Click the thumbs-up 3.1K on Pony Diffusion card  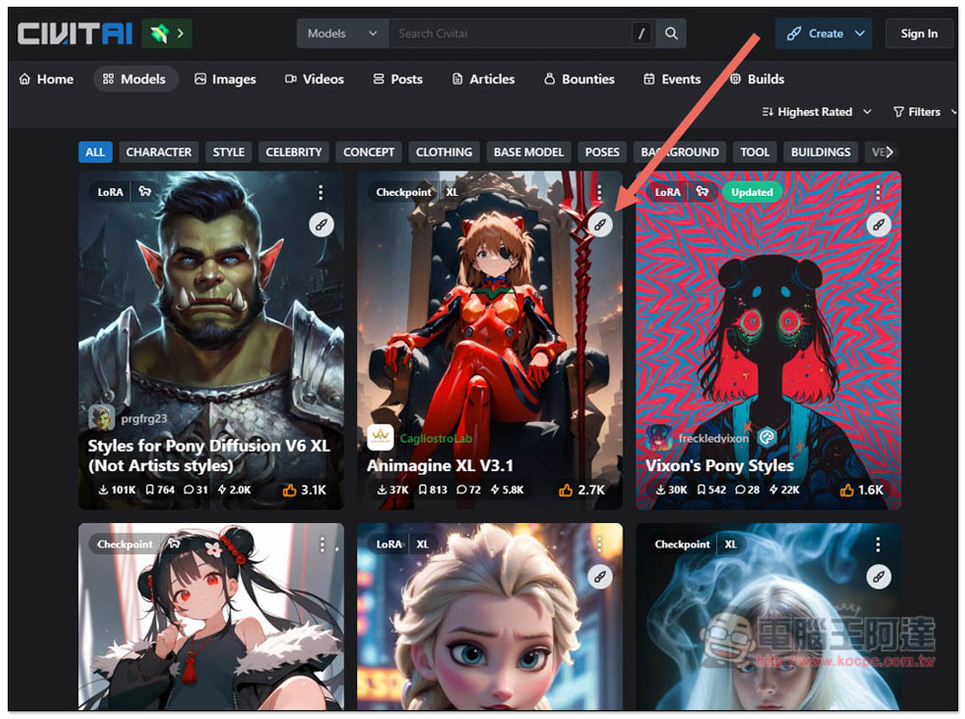point(305,490)
